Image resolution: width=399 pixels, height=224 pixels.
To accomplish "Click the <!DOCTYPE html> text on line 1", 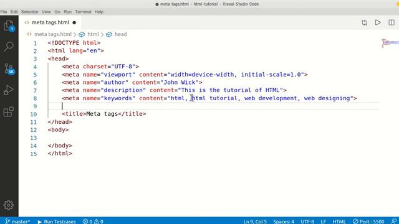I will pos(74,43).
